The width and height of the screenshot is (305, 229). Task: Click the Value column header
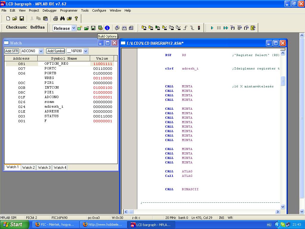(102, 58)
